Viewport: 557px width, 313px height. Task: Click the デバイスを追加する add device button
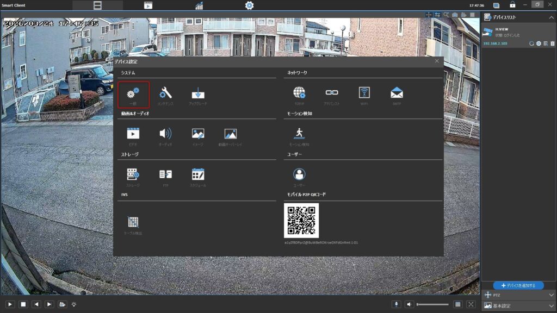tap(518, 285)
